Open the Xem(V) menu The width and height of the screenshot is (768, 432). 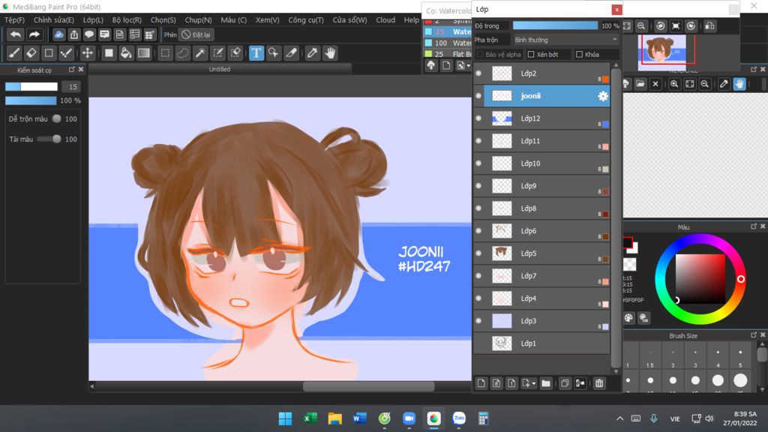point(268,20)
